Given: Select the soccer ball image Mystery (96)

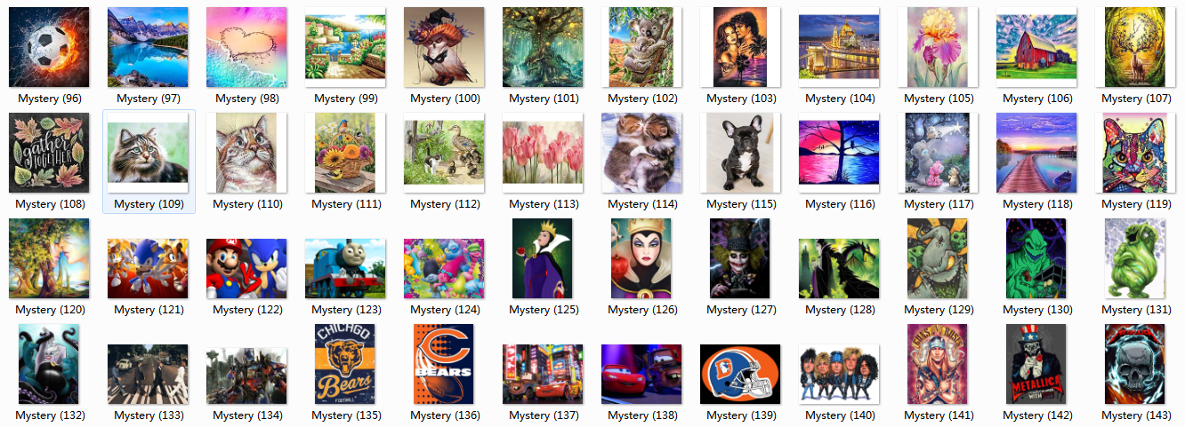Looking at the screenshot, I should [x=49, y=47].
